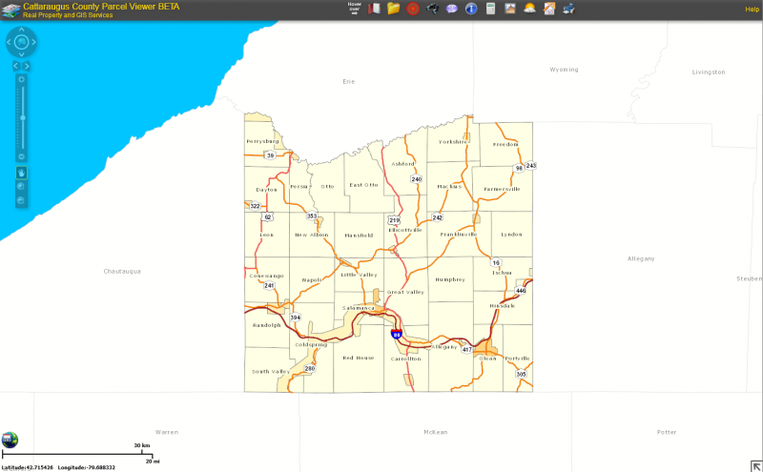Click the zoom in plus button
The width and height of the screenshot is (763, 472).
tap(21, 79)
